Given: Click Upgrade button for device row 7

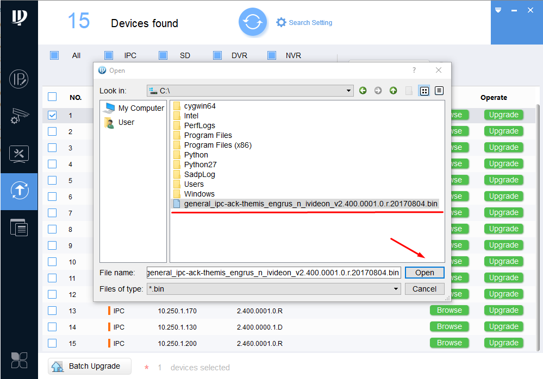Looking at the screenshot, I should pyautogui.click(x=503, y=212).
